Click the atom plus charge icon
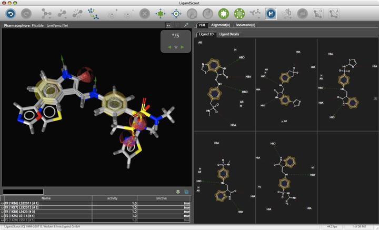Viewport: 379px width, 230px height. (x=113, y=14)
